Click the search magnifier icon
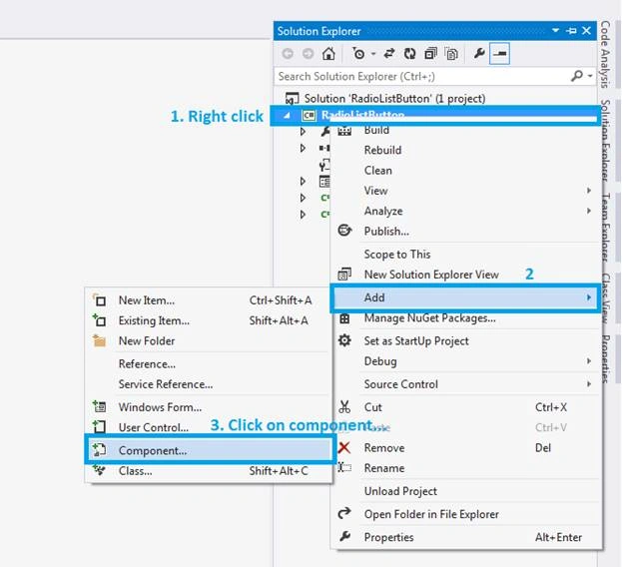This screenshot has width=622, height=567. coord(577,76)
